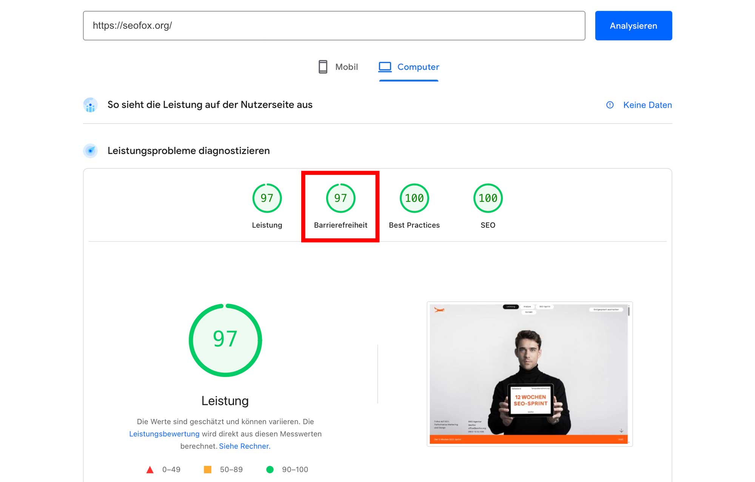Click the red triangle 0–49 legend

click(x=150, y=470)
